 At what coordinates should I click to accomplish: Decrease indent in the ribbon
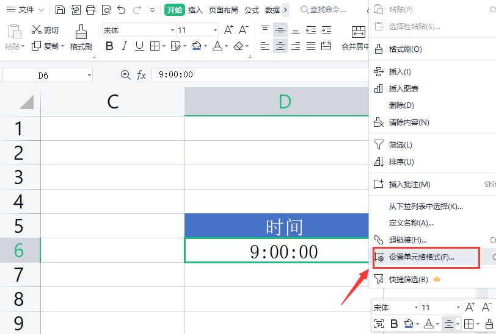(311, 30)
